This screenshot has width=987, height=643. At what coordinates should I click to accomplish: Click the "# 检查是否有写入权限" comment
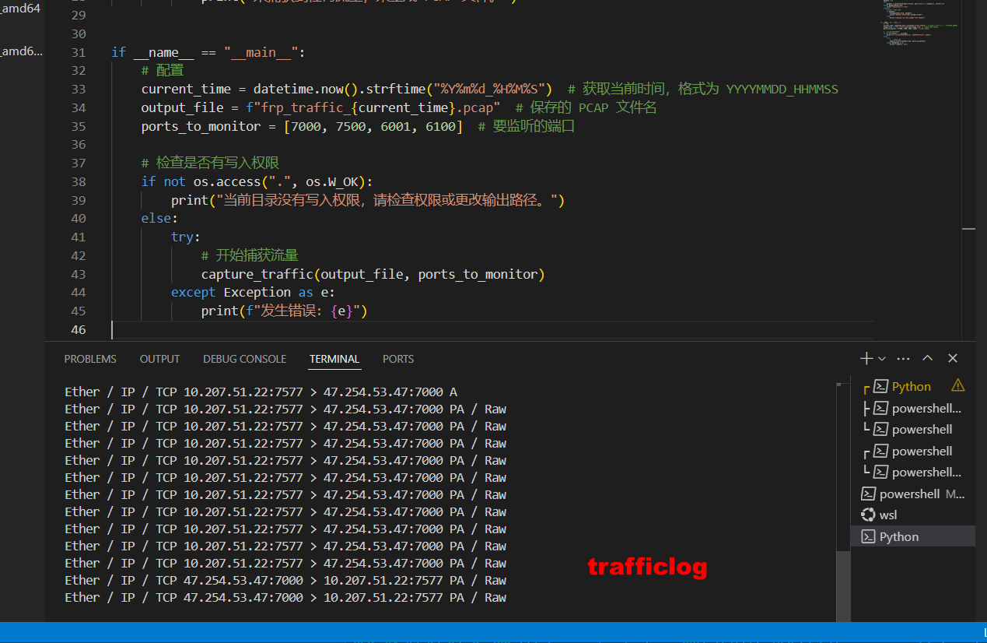point(210,163)
